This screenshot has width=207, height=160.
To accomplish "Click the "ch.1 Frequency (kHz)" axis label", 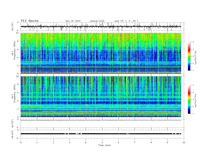I will 14,53.
